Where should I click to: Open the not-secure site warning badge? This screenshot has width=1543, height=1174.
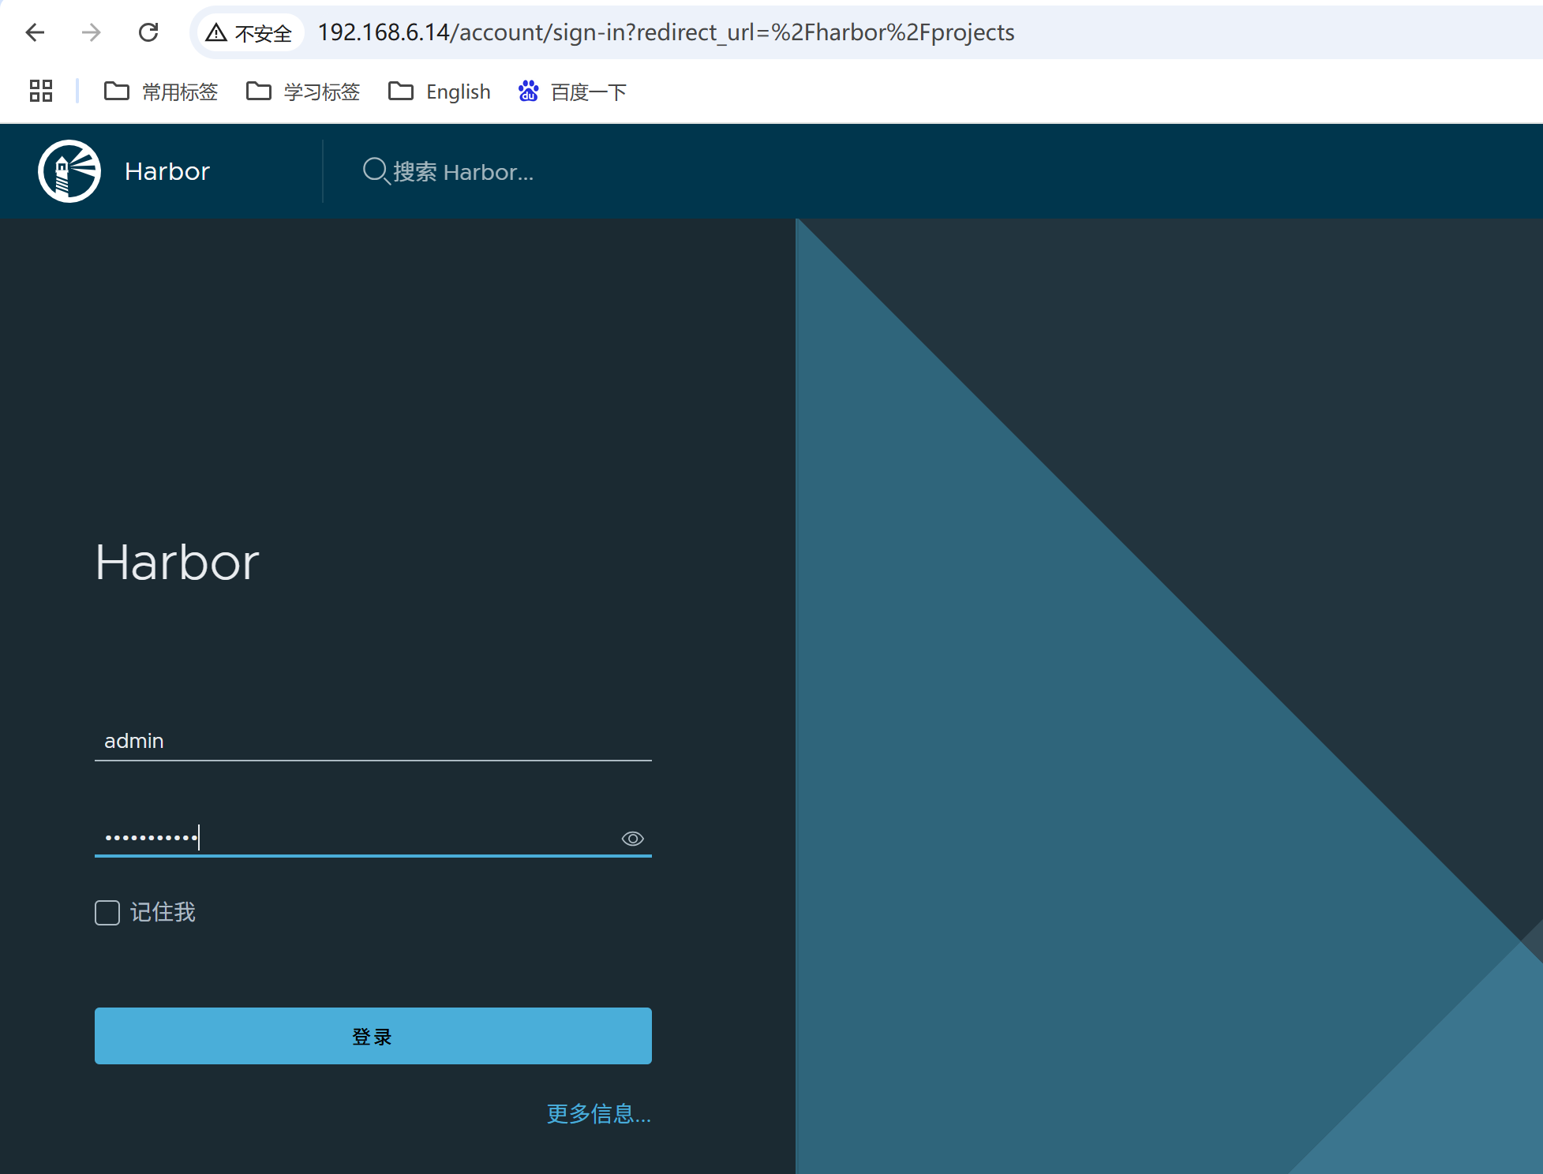coord(249,32)
